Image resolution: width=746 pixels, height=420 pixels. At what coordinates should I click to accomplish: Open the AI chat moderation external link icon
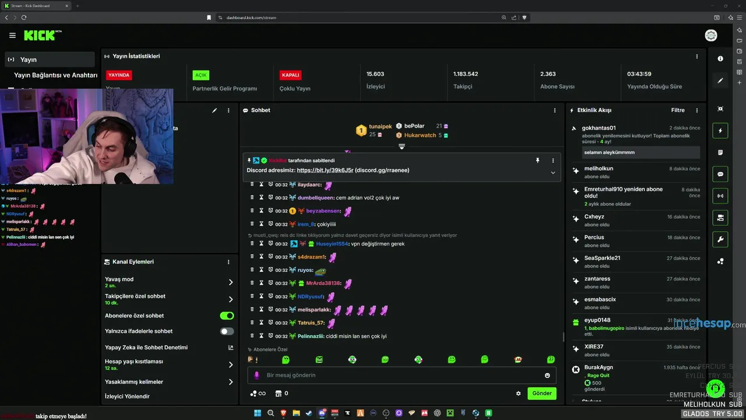(231, 347)
